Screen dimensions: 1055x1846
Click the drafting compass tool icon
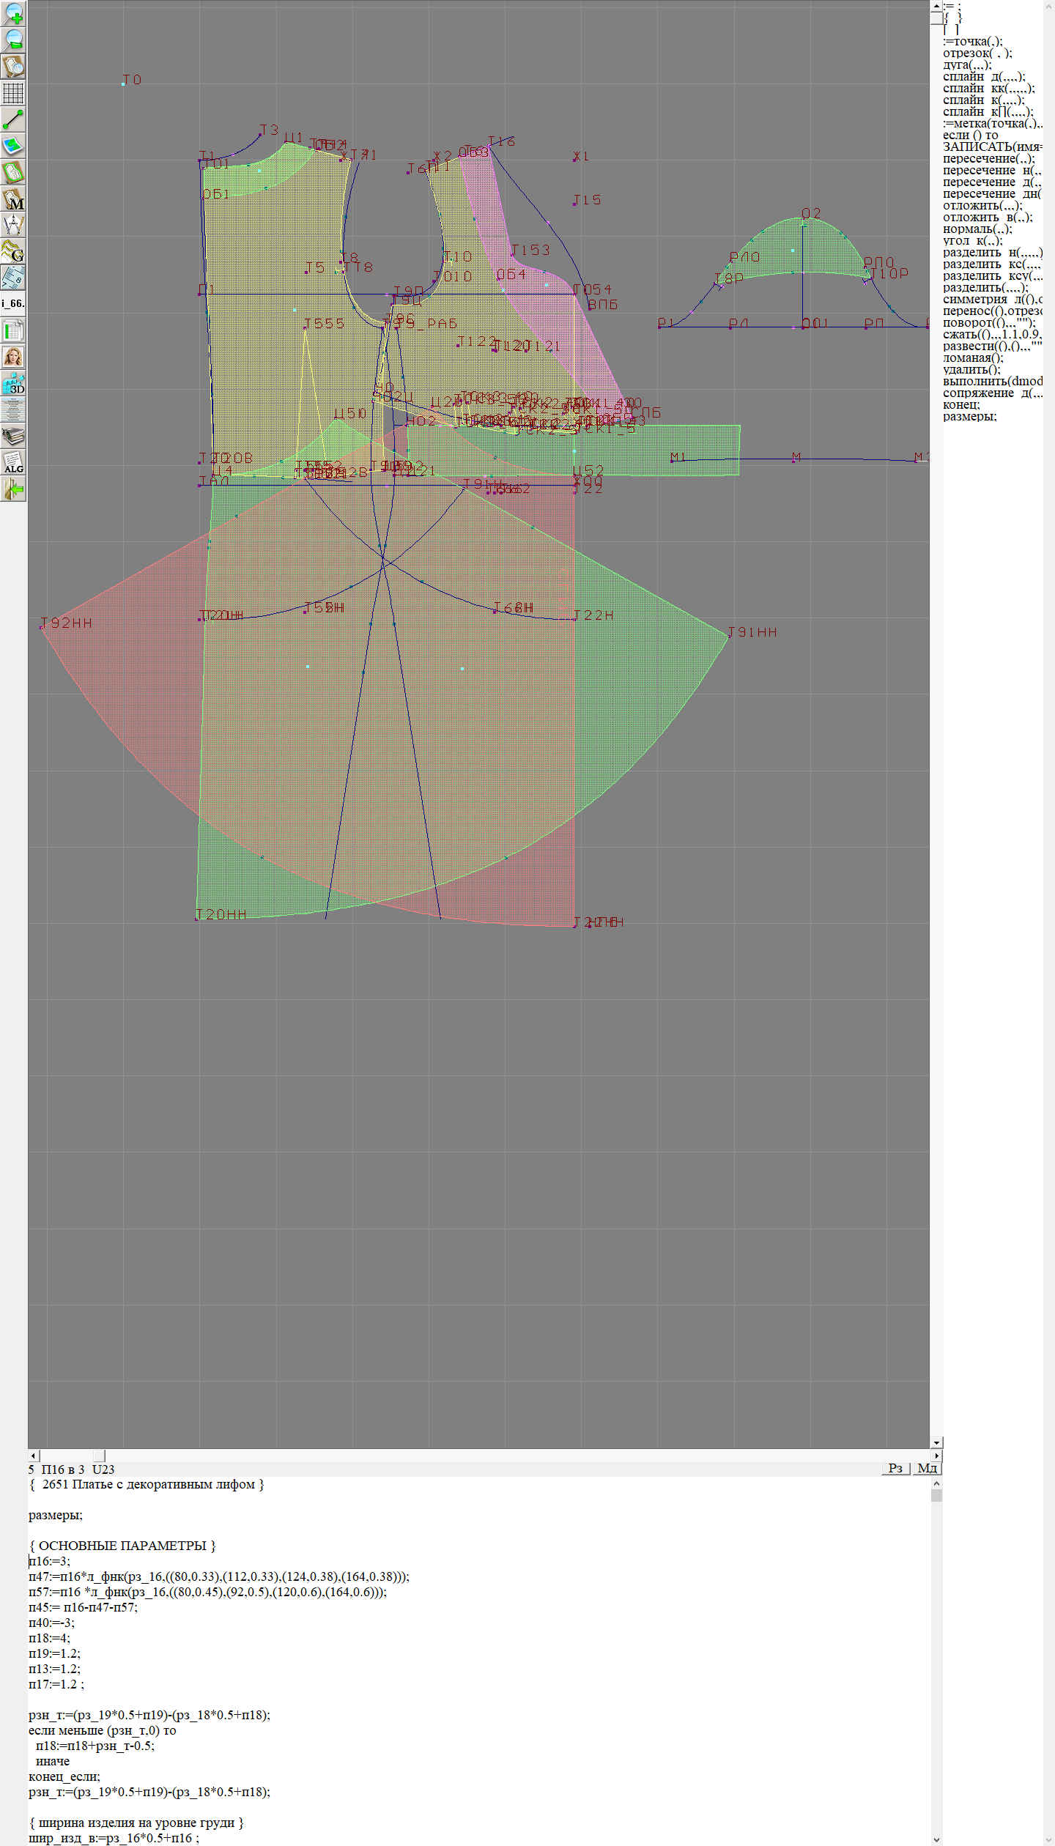point(13,225)
